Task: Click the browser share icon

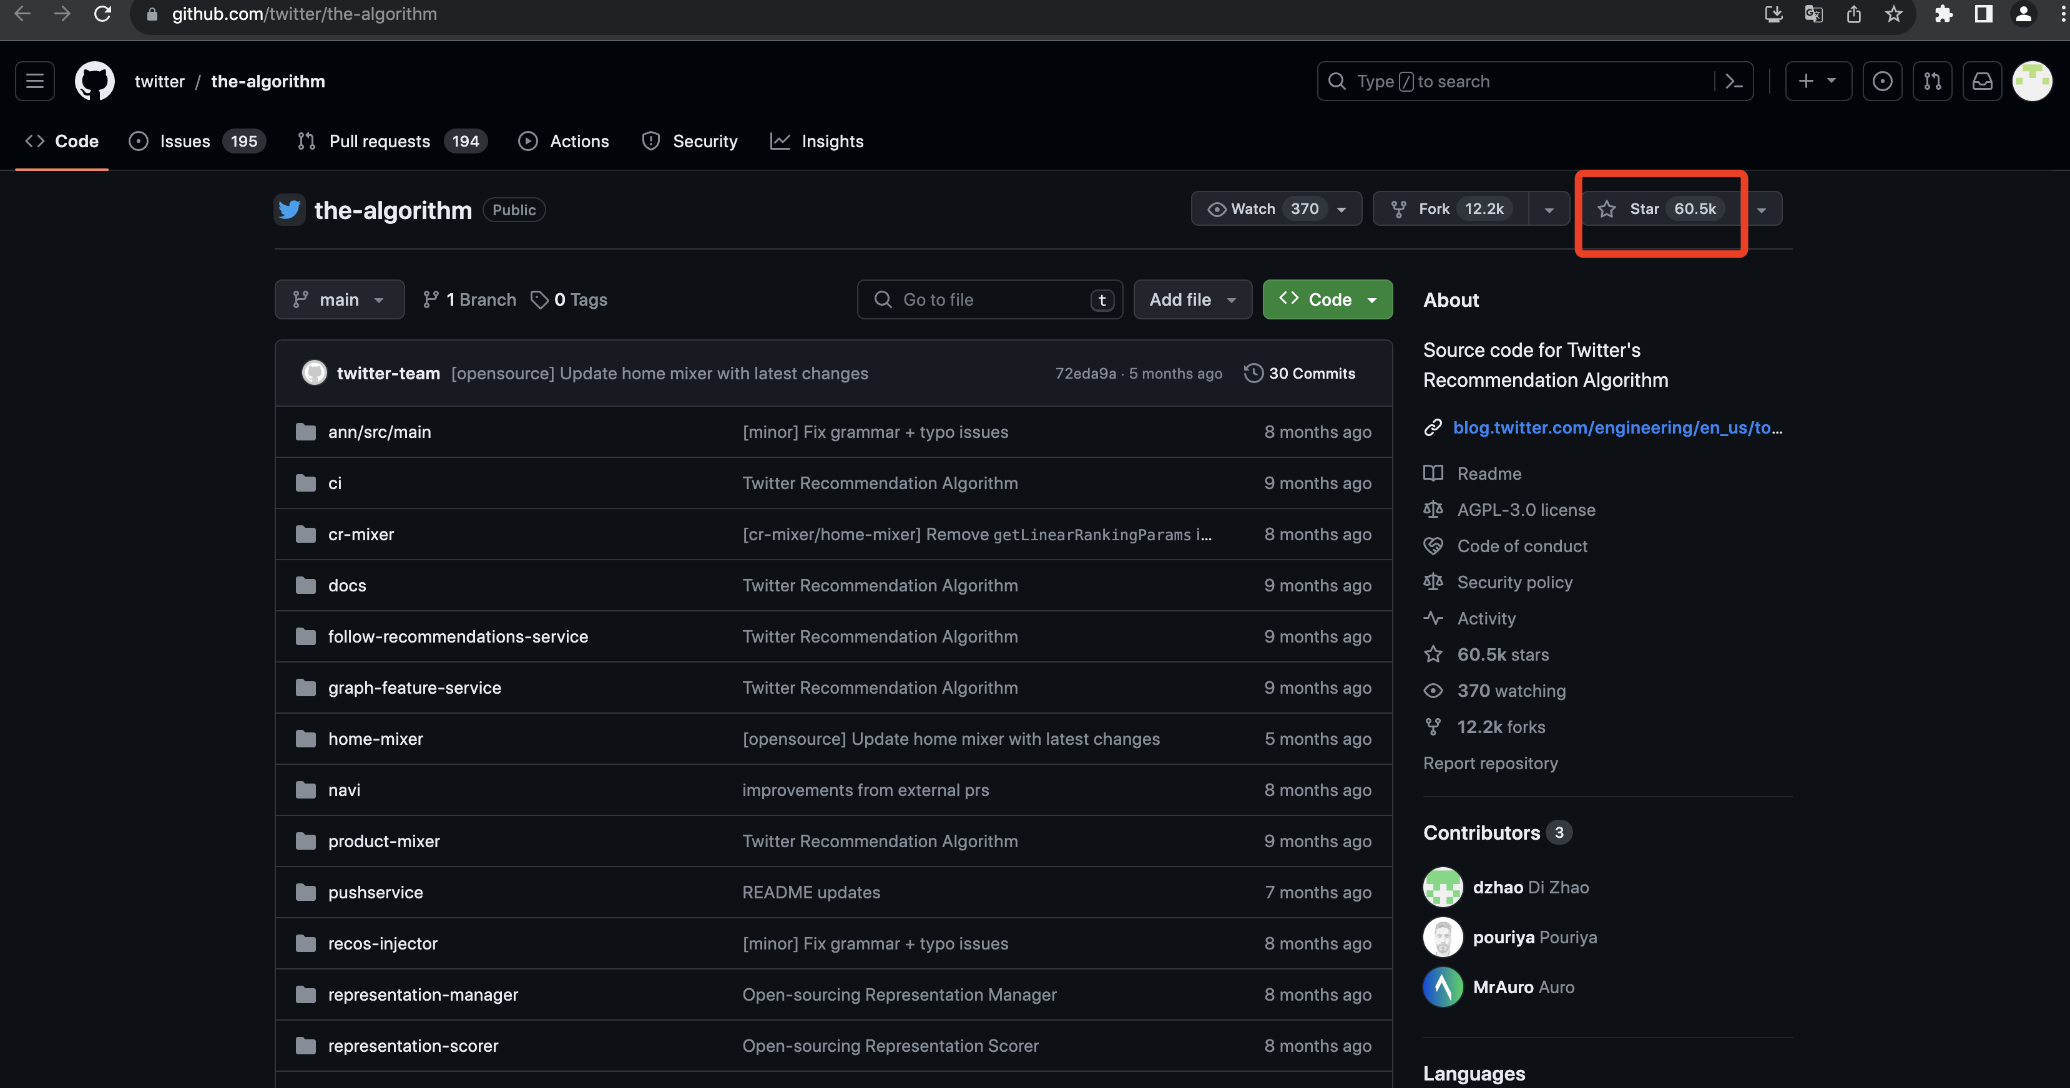Action: click(x=1854, y=14)
